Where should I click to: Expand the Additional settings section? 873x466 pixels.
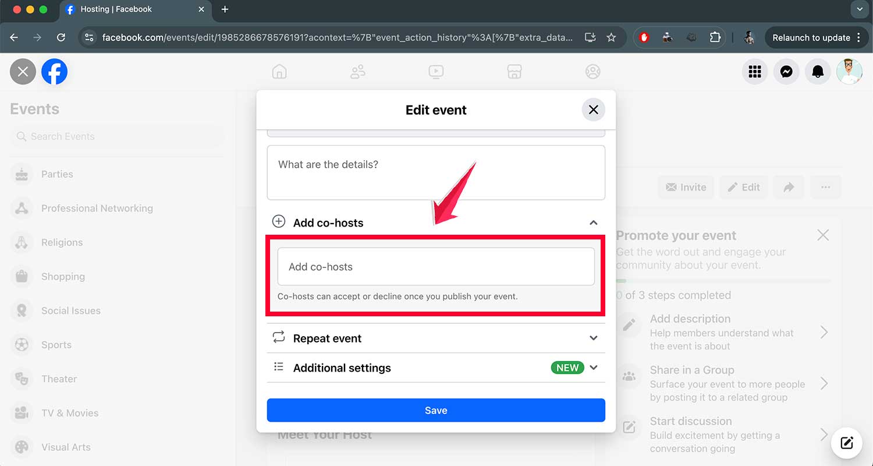tap(594, 368)
